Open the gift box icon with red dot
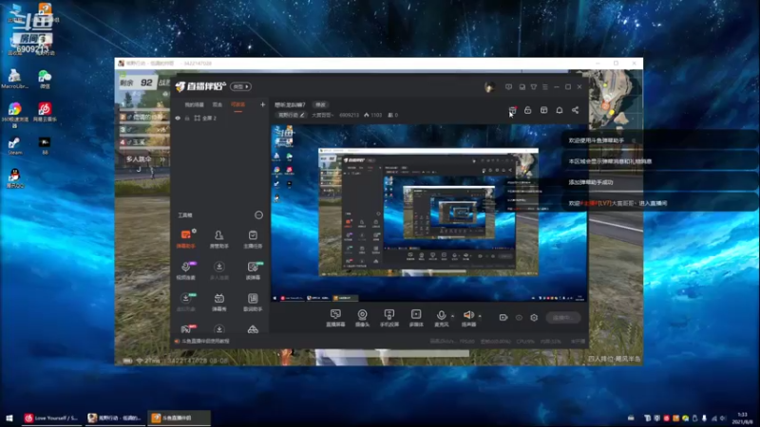This screenshot has height=427, width=760. [x=512, y=110]
